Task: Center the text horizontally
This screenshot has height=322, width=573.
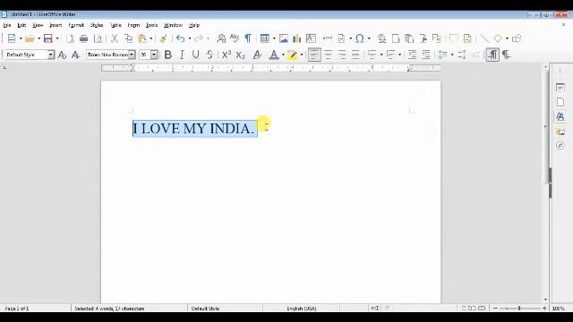Action: [329, 55]
